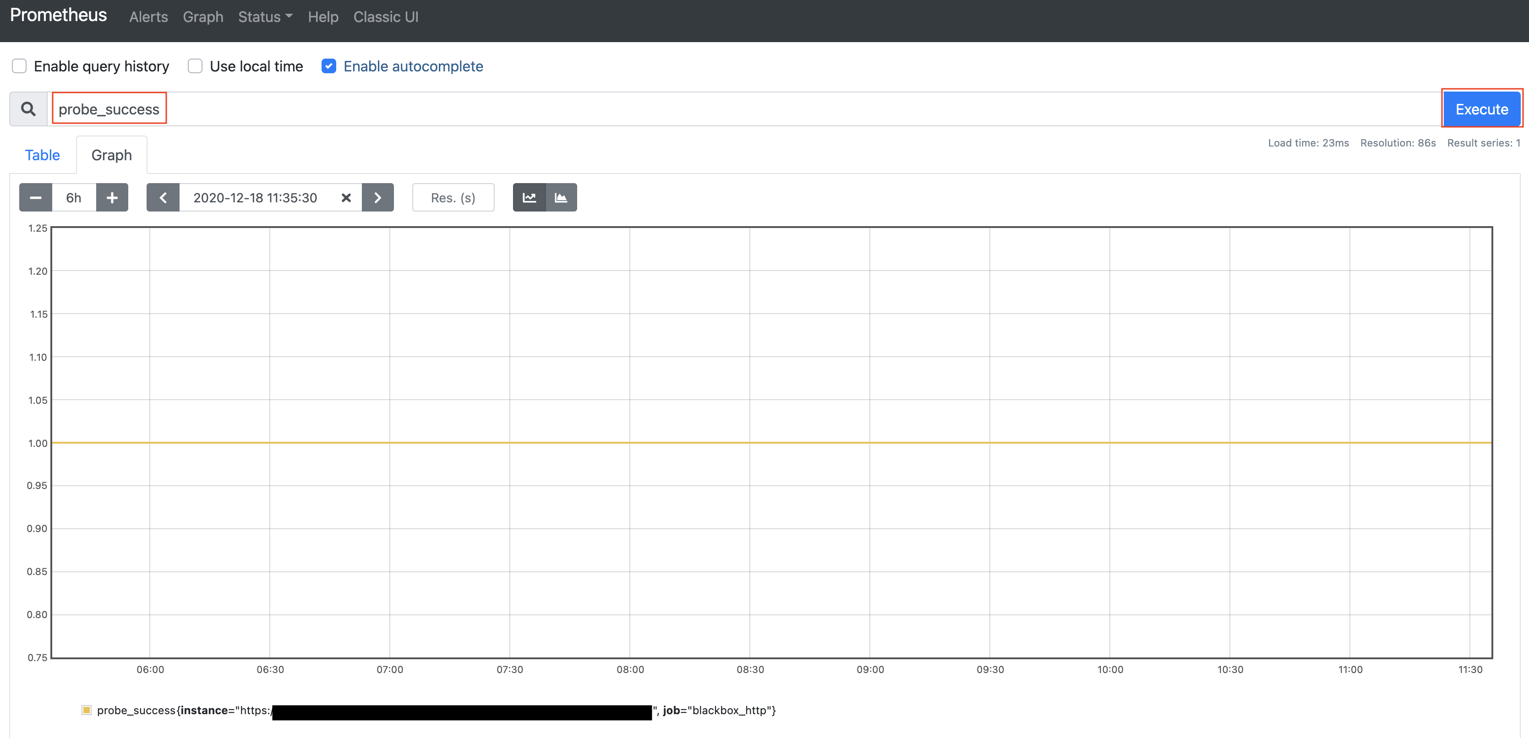Screen dimensions: 1529x738
Task: Expand the Status dropdown menu
Action: point(265,16)
